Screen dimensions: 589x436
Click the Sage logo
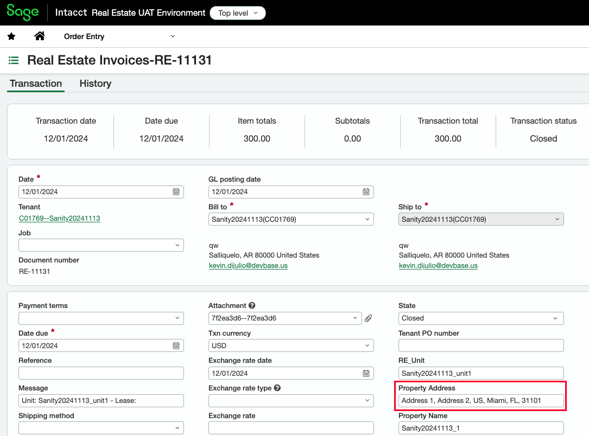pos(23,12)
